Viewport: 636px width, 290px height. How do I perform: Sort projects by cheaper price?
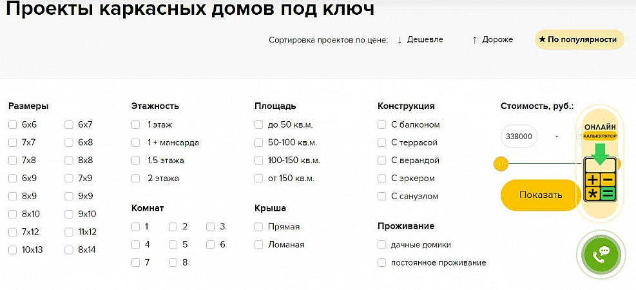pyautogui.click(x=420, y=40)
